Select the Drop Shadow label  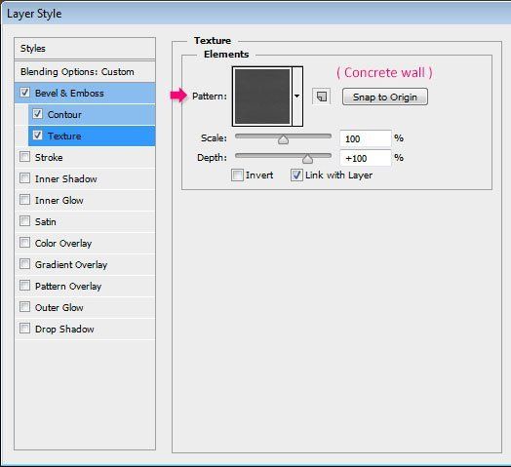(x=64, y=330)
